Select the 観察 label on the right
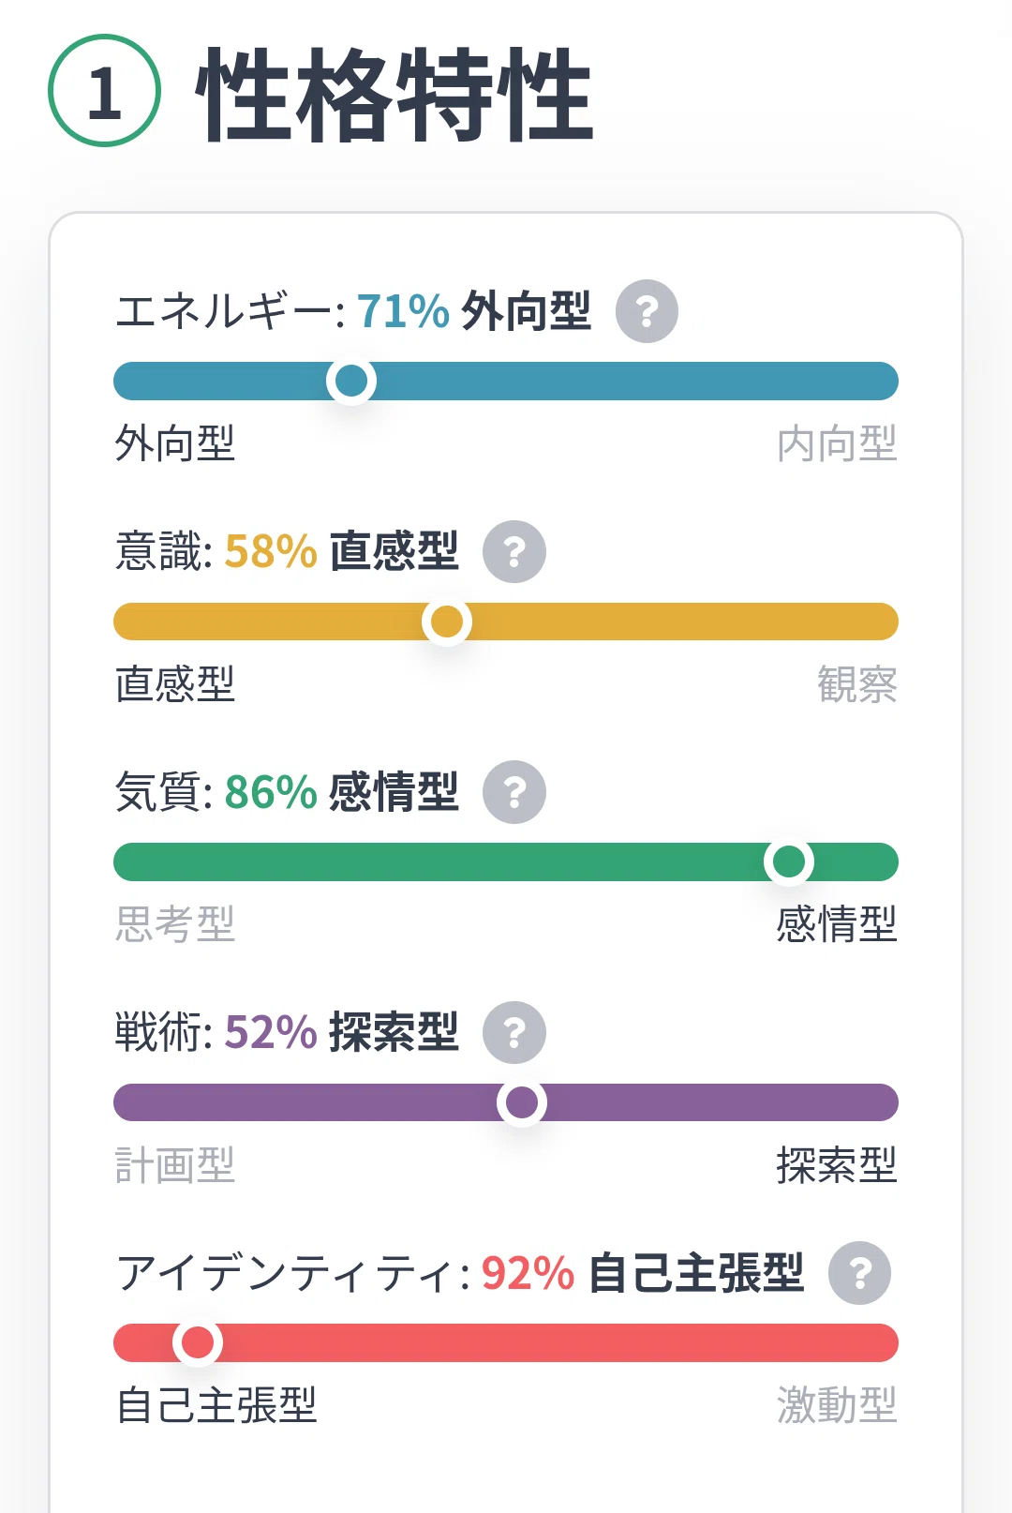The height and width of the screenshot is (1513, 1012). click(x=857, y=684)
